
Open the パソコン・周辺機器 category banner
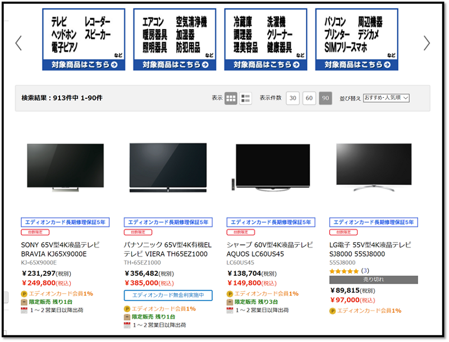(357, 39)
